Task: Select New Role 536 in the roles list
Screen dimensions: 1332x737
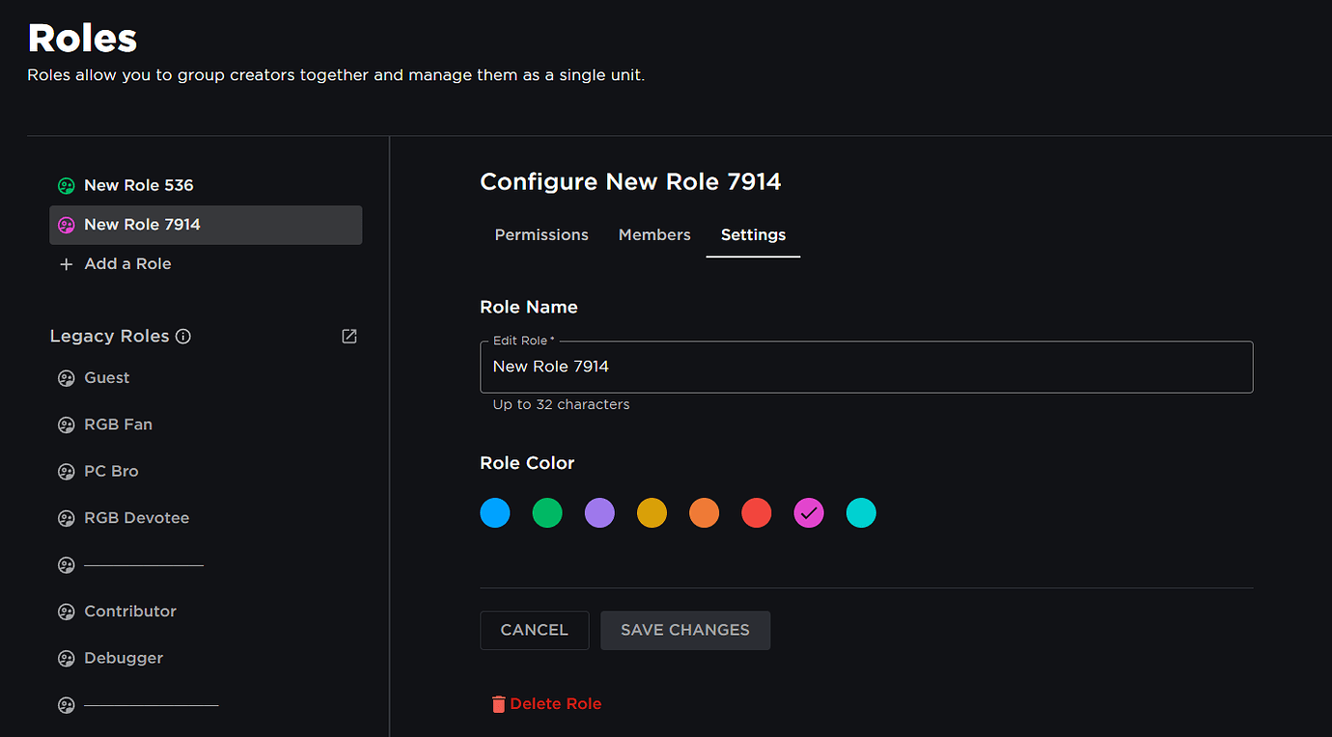Action: (206, 185)
